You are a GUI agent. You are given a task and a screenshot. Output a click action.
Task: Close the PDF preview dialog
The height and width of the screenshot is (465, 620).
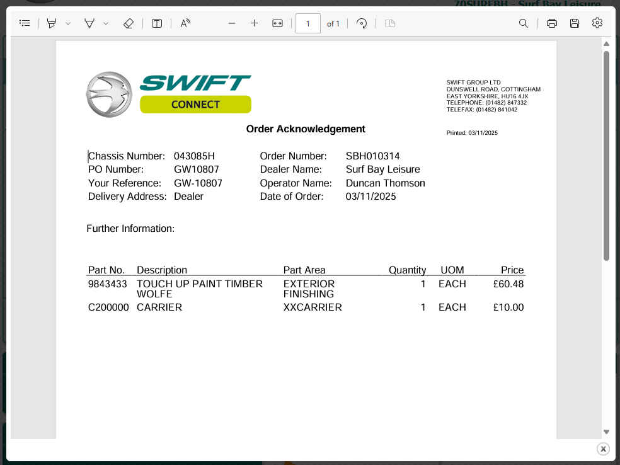603,449
